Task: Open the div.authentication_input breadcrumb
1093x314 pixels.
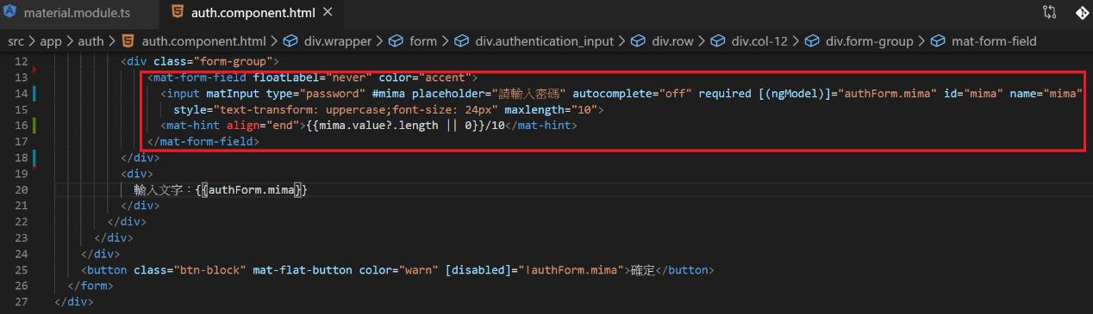Action: coord(545,41)
